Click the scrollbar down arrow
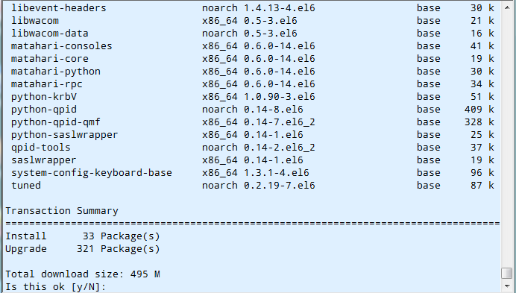The image size is (516, 293). coord(507,286)
